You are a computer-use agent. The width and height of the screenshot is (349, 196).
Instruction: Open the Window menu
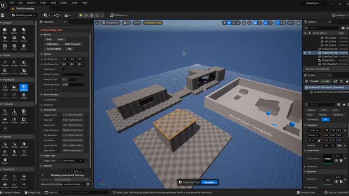tap(31, 3)
